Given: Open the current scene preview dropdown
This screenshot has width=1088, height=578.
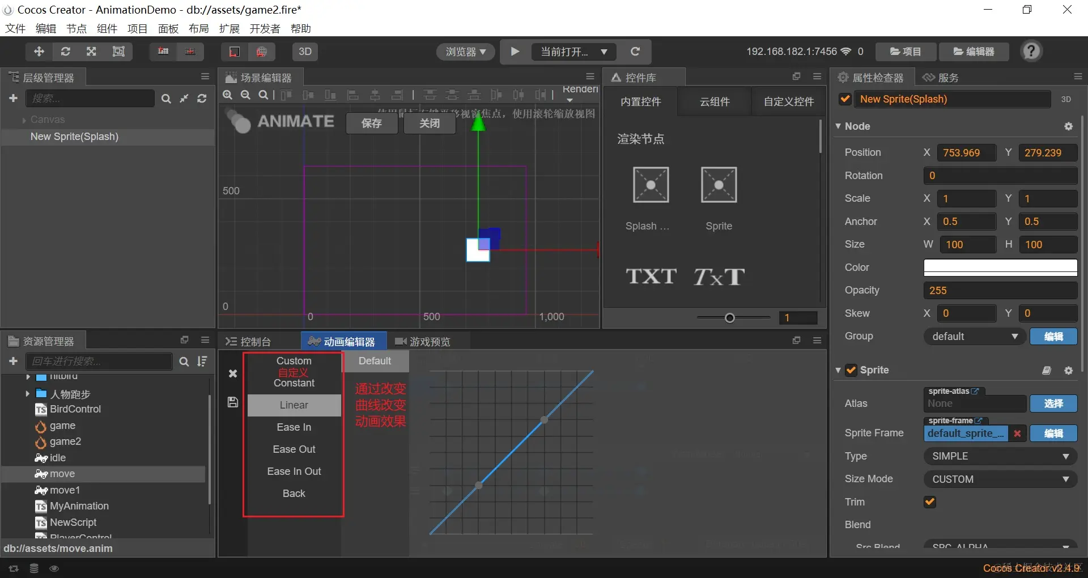Looking at the screenshot, I should point(574,52).
